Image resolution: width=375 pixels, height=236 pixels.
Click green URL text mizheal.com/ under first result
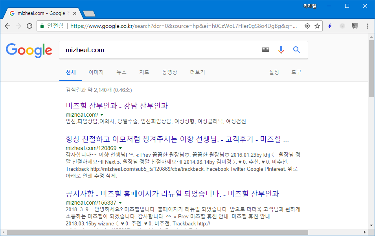coord(82,115)
